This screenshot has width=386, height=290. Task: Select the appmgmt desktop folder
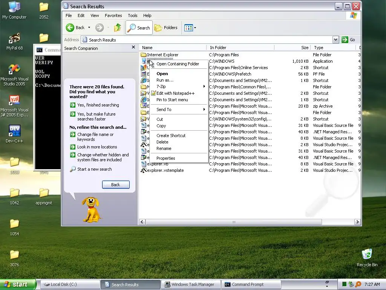(44, 196)
